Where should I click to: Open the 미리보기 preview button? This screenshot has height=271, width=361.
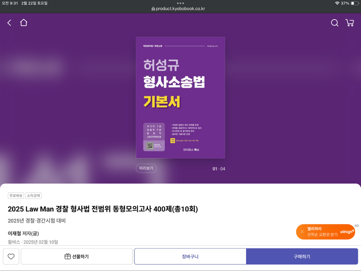pyautogui.click(x=146, y=168)
